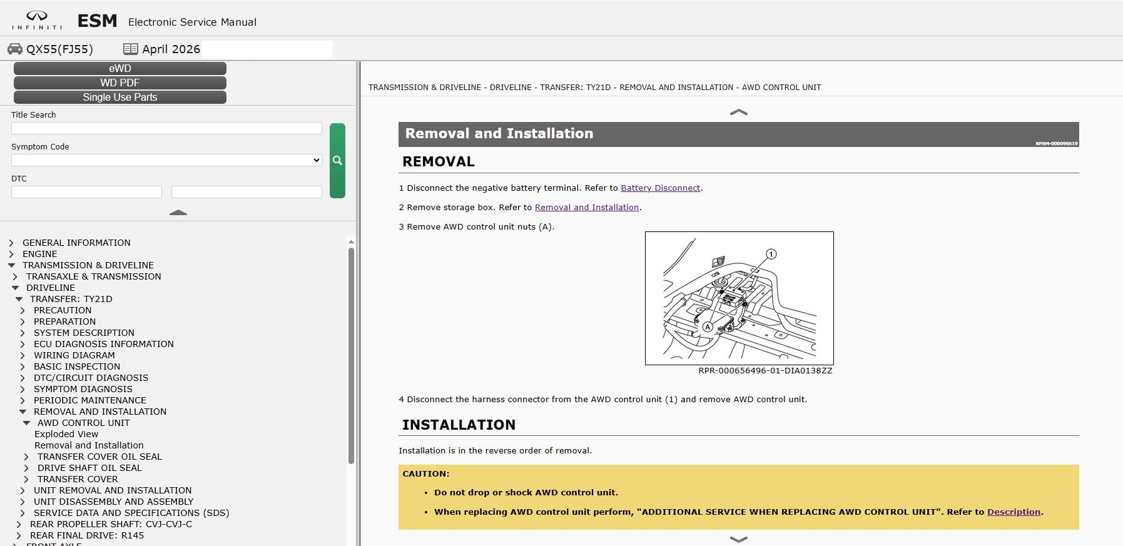Click the up chevron above Removal and Installation header
This screenshot has width=1123, height=546.
pyautogui.click(x=739, y=112)
